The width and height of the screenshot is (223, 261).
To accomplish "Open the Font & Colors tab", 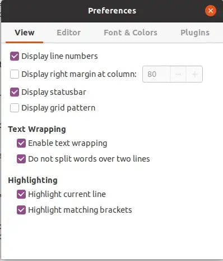I will [x=131, y=33].
